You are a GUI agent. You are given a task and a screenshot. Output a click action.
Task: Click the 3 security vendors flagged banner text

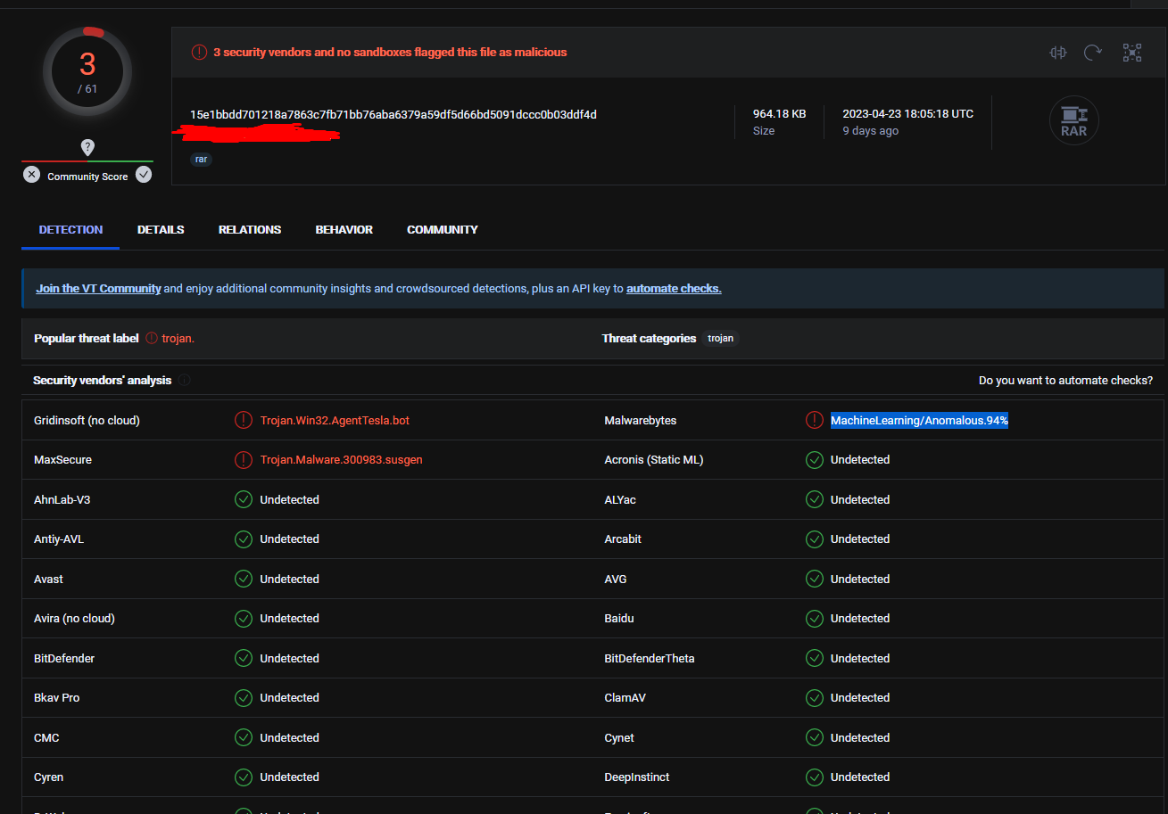tap(390, 53)
